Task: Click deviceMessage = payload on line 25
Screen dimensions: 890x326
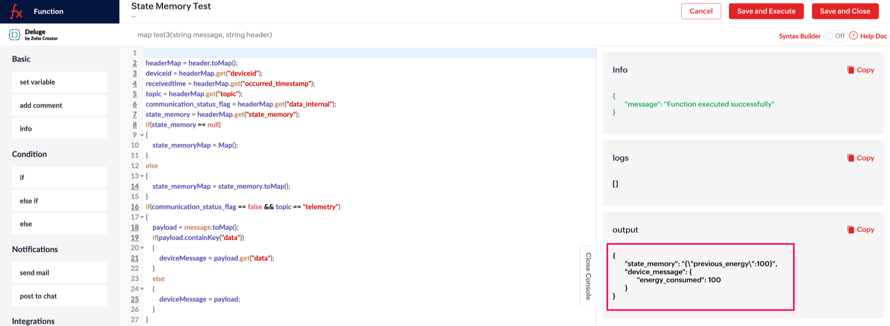Action: 200,299
